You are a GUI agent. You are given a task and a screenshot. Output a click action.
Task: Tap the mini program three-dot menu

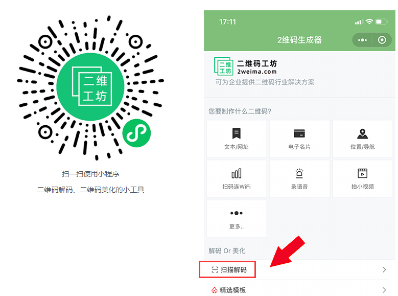coord(362,40)
